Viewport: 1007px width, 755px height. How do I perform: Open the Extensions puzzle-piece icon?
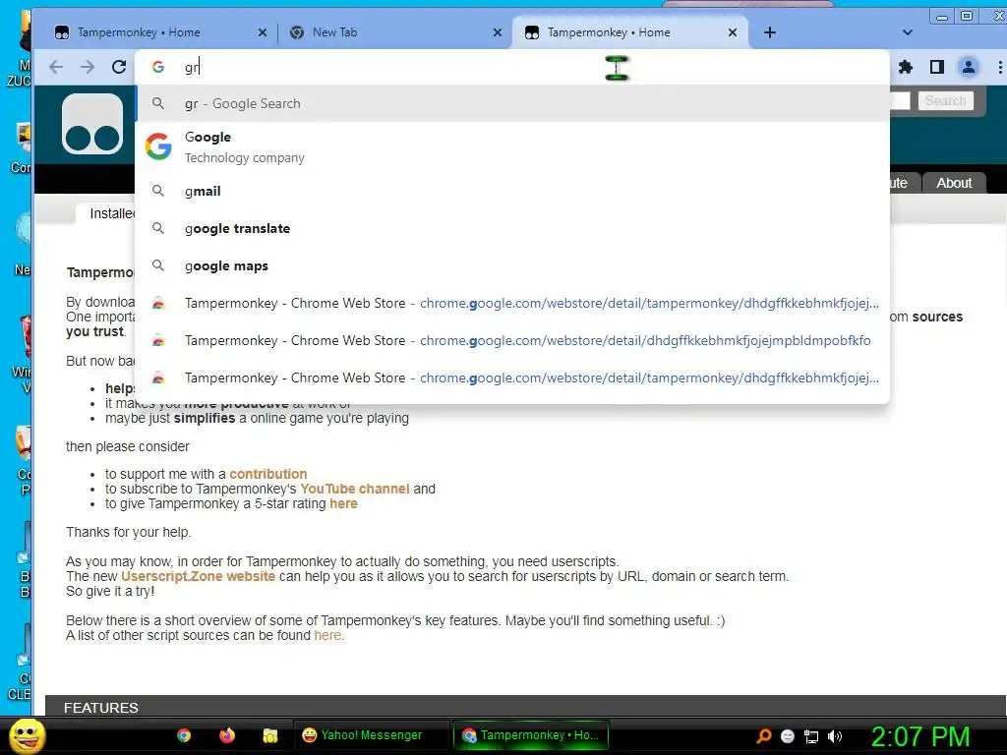tap(906, 67)
